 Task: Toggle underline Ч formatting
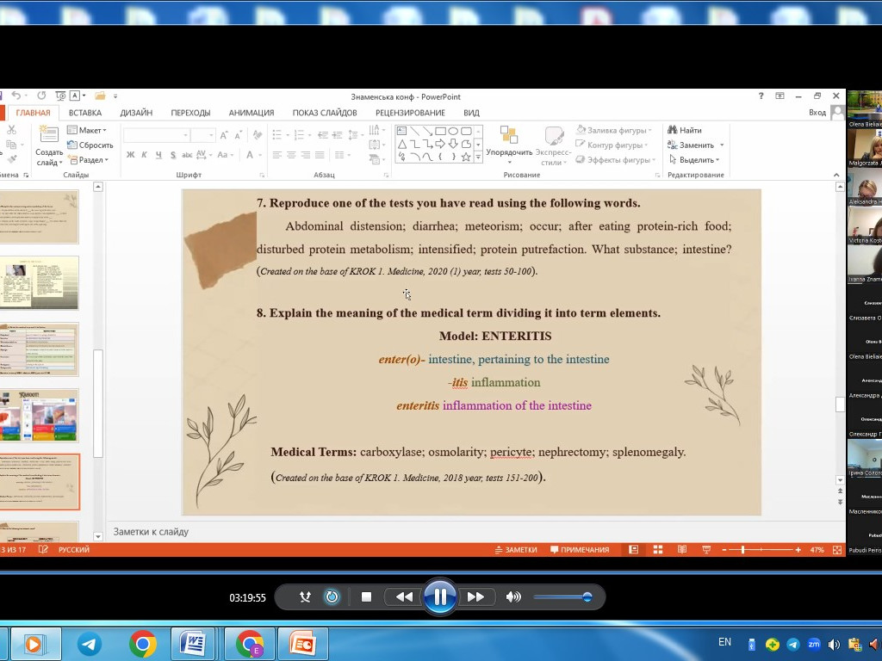pyautogui.click(x=158, y=155)
